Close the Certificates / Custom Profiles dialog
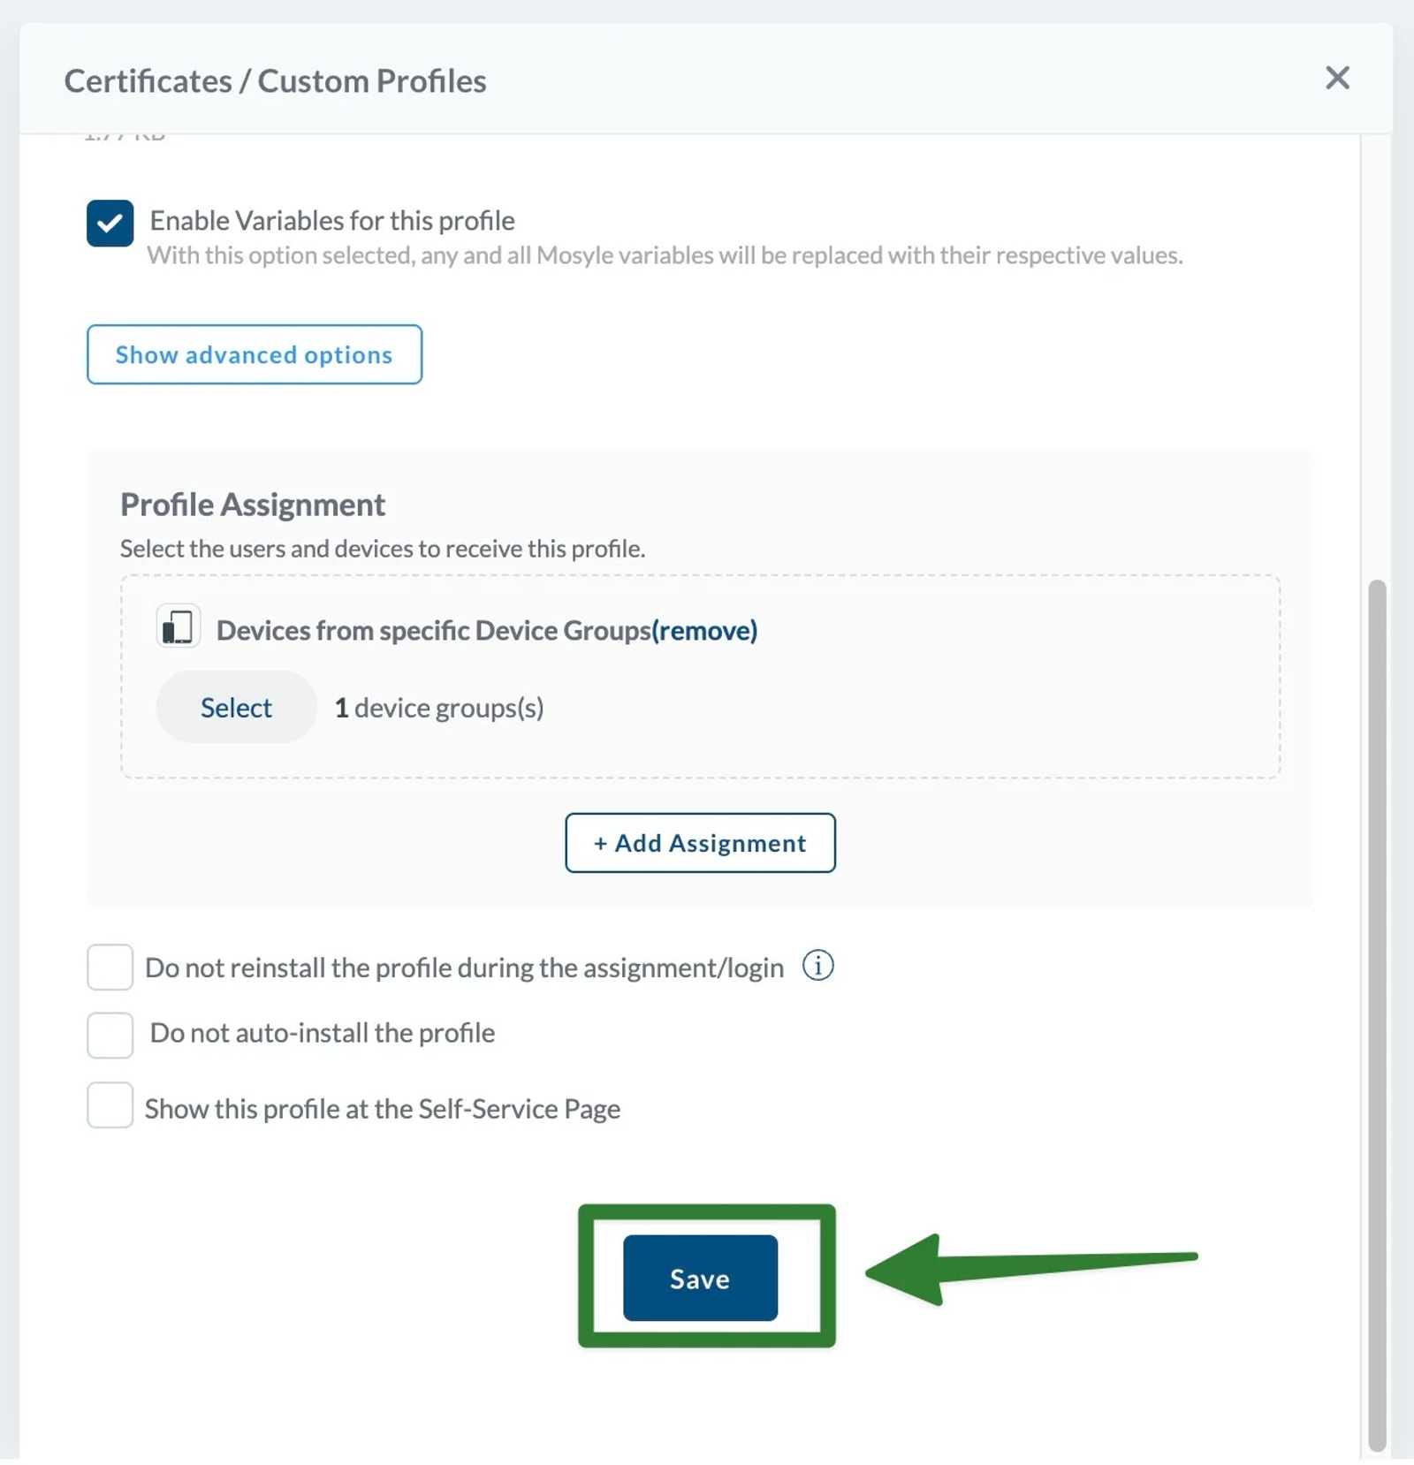The width and height of the screenshot is (1414, 1465). (x=1337, y=79)
